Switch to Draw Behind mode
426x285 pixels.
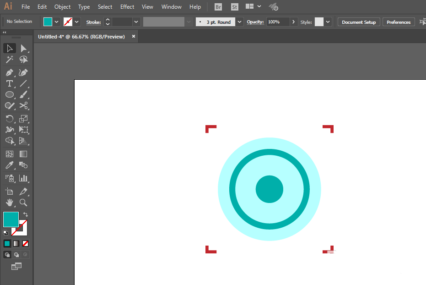click(x=16, y=254)
